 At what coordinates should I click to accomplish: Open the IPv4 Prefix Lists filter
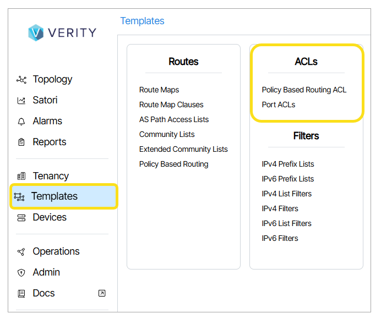pyautogui.click(x=288, y=164)
